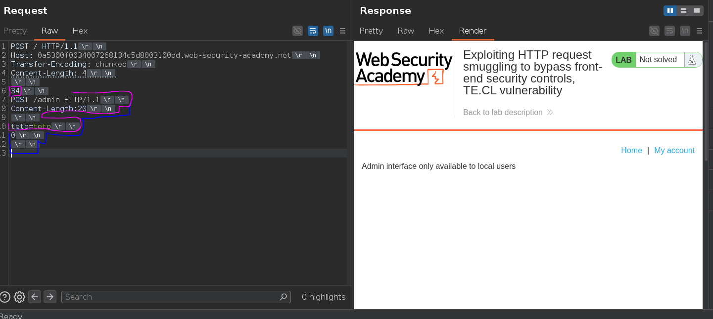Click the Transfer-Encoding: chunked line
The height and width of the screenshot is (319, 713).
(x=83, y=64)
